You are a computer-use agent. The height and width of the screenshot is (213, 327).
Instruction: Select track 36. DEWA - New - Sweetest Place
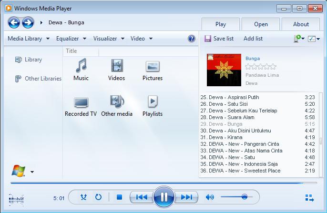(x=258, y=171)
